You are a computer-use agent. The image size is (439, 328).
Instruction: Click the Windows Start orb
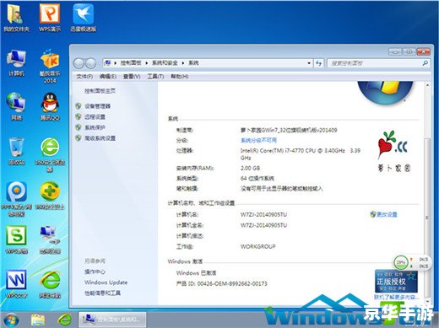pyautogui.click(x=11, y=320)
